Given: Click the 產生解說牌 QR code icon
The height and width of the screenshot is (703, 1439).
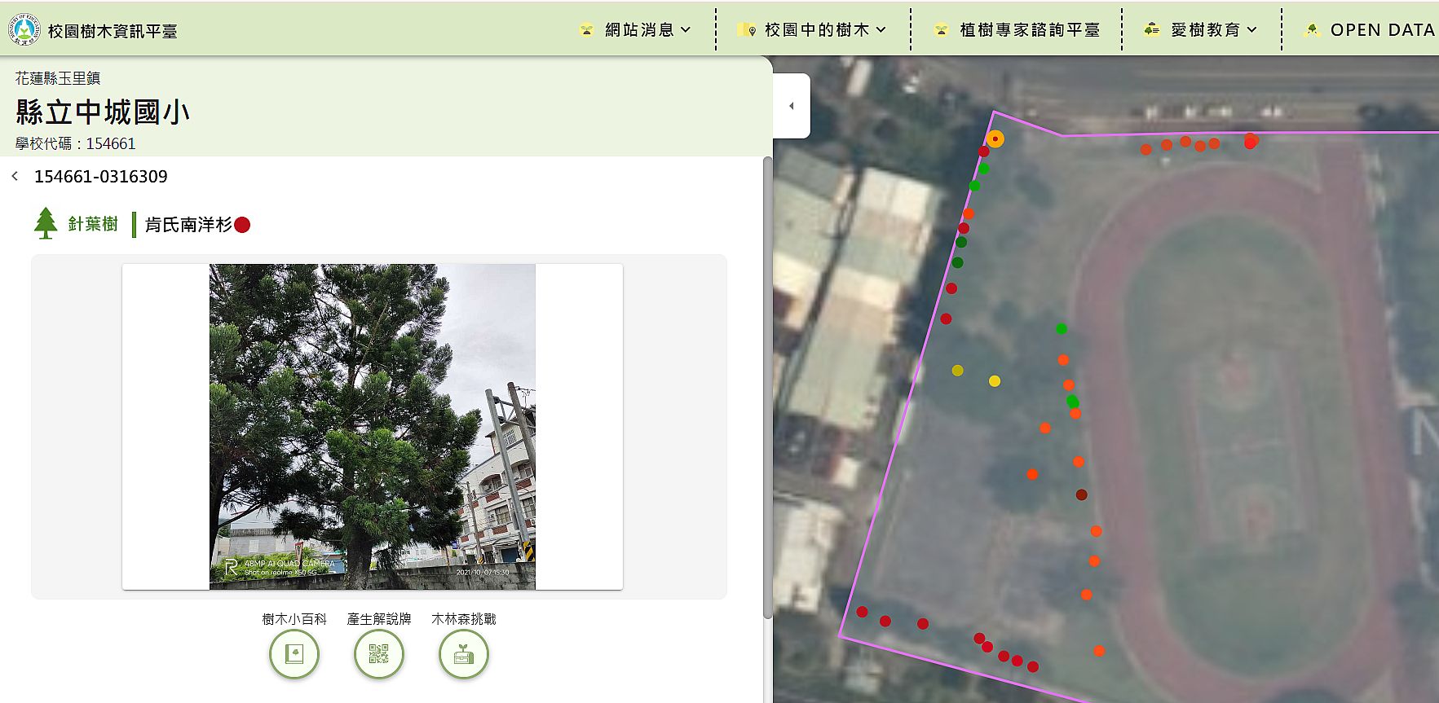Looking at the screenshot, I should click(378, 653).
